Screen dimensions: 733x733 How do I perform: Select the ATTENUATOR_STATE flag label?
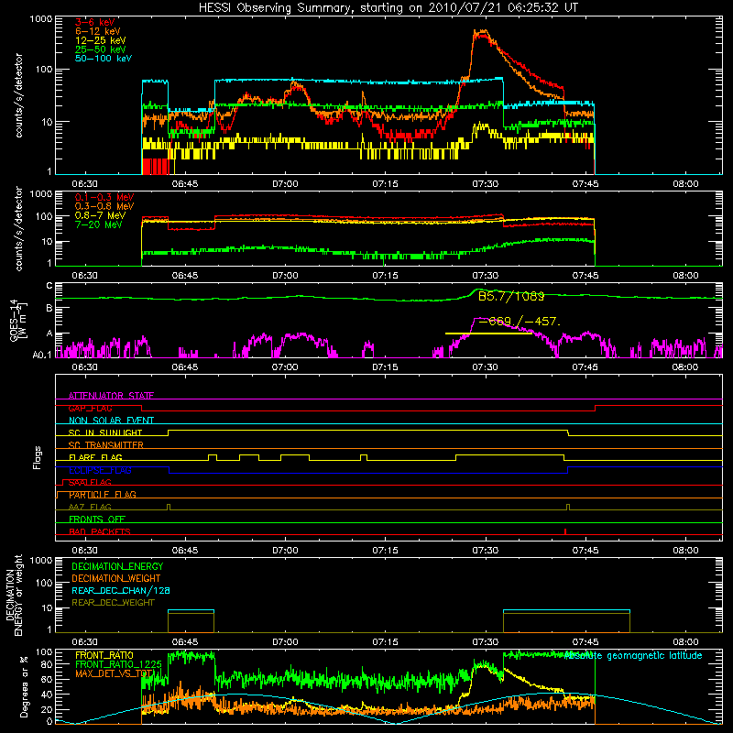point(111,396)
